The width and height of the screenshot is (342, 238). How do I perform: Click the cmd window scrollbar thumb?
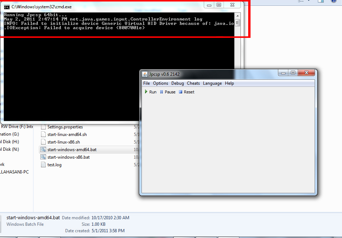(238, 23)
